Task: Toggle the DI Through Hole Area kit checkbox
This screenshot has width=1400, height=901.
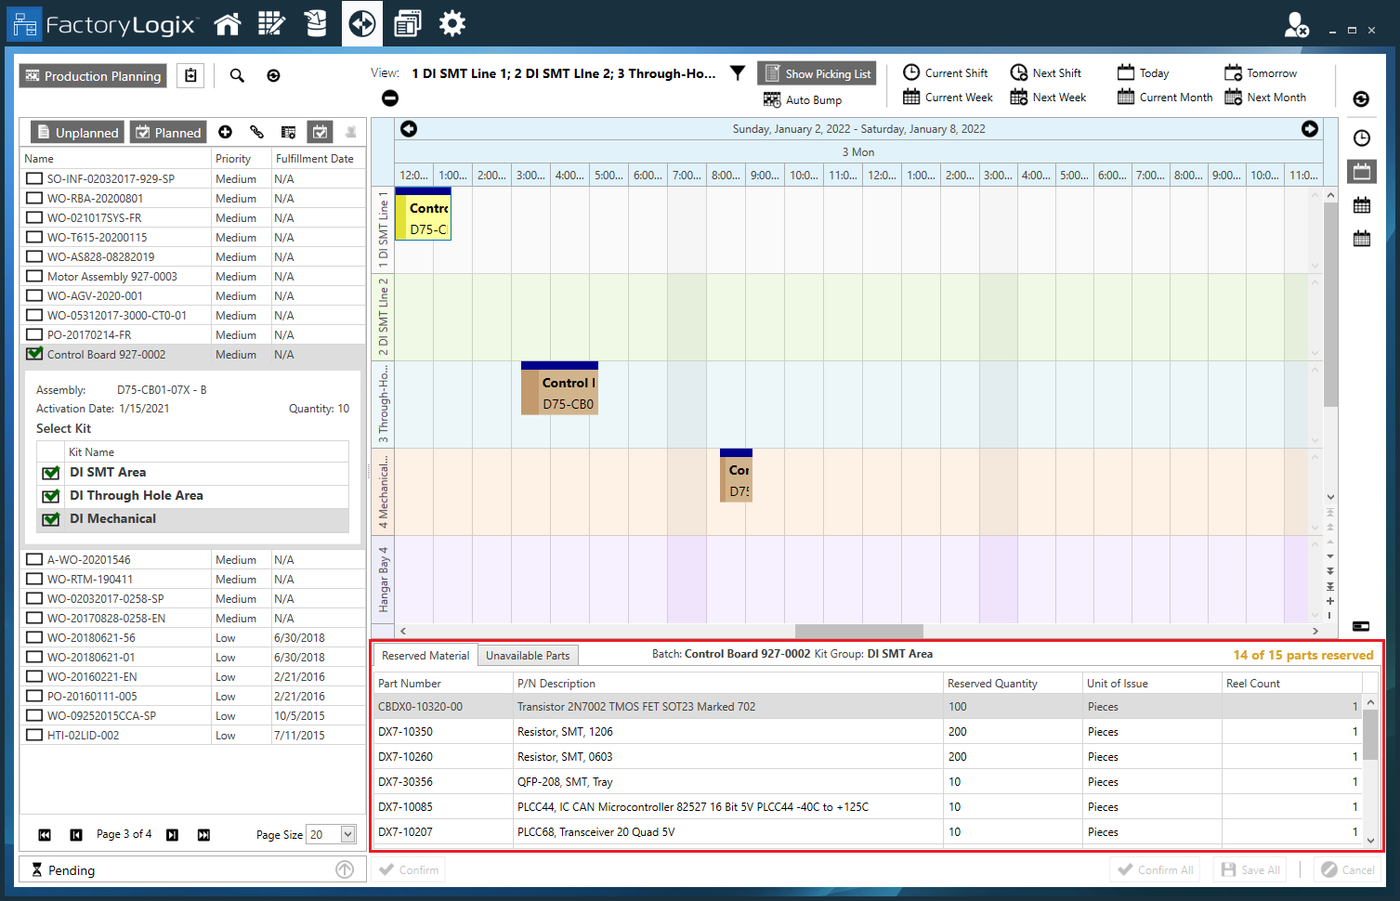Action: [51, 496]
